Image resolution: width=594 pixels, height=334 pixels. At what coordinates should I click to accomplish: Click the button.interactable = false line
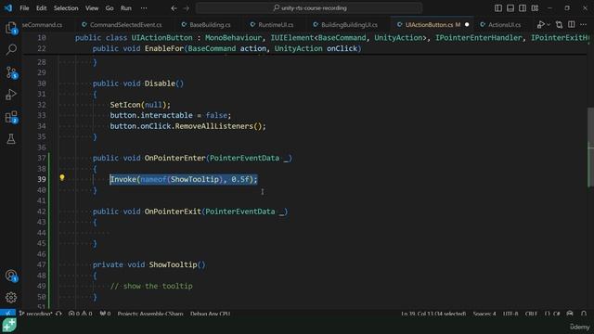click(170, 115)
